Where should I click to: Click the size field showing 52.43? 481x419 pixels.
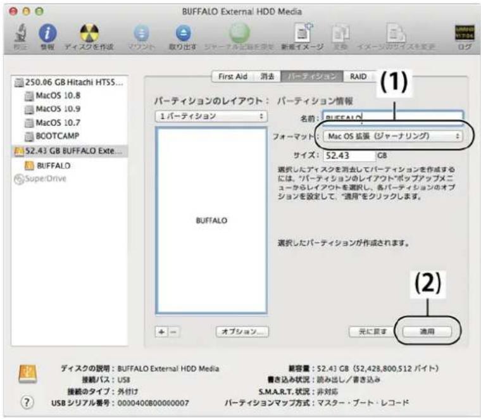click(349, 156)
